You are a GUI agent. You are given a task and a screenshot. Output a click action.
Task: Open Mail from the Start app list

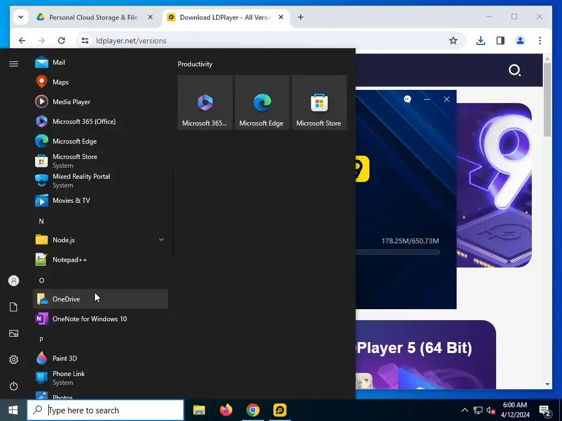100,62
